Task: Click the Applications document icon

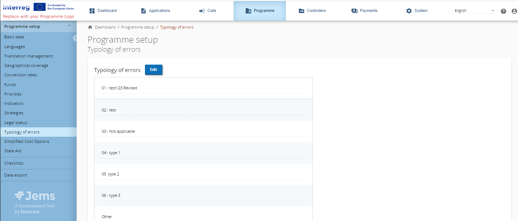Action: (143, 11)
